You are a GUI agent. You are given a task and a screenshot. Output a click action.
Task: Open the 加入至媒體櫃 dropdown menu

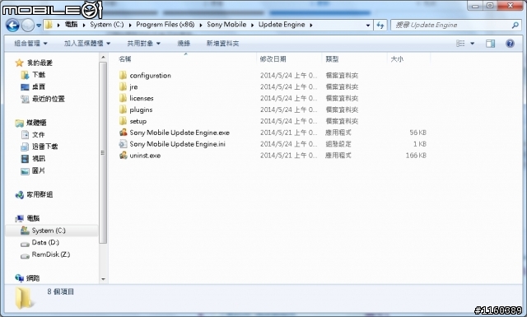coord(87,44)
